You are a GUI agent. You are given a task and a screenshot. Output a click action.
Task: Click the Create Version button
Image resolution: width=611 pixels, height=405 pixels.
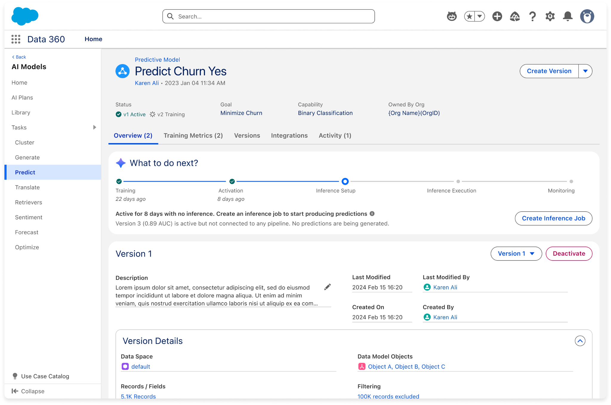click(x=549, y=71)
